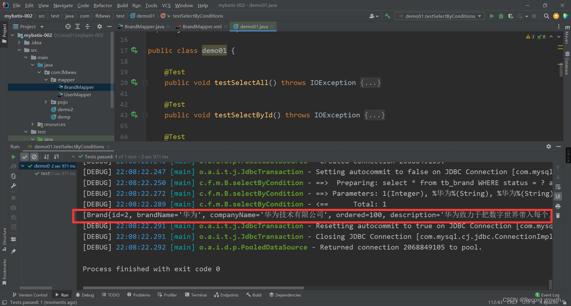This screenshot has height=306, width=571.
Task: Expand the .idea folder
Action: (19, 42)
